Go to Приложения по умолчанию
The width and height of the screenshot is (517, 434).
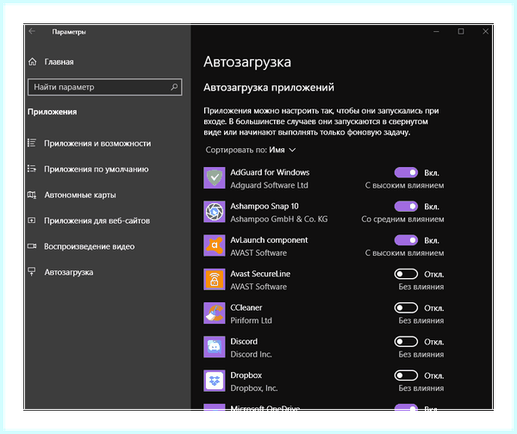(97, 169)
